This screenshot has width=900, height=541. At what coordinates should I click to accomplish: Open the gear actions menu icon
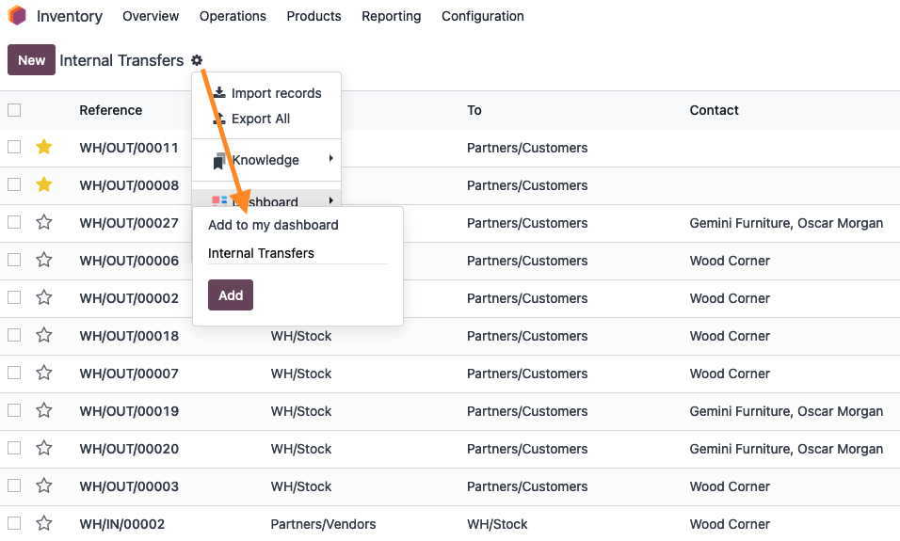[x=197, y=60]
